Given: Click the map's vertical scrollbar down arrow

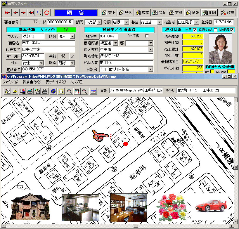Looking at the screenshot, I should pyautogui.click(x=236, y=222).
